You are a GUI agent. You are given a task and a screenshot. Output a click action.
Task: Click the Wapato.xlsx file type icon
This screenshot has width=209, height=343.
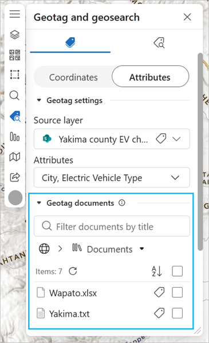coord(41,293)
